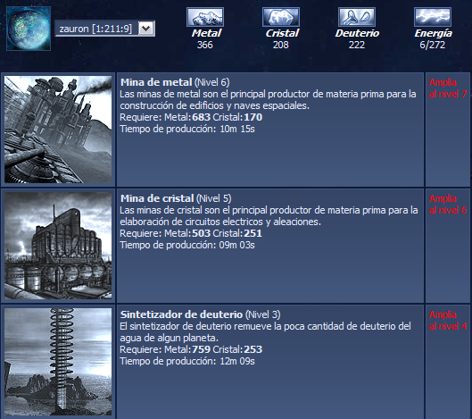Image resolution: width=472 pixels, height=419 pixels.
Task: Open the planet selector dropdown arrow
Action: [x=146, y=29]
